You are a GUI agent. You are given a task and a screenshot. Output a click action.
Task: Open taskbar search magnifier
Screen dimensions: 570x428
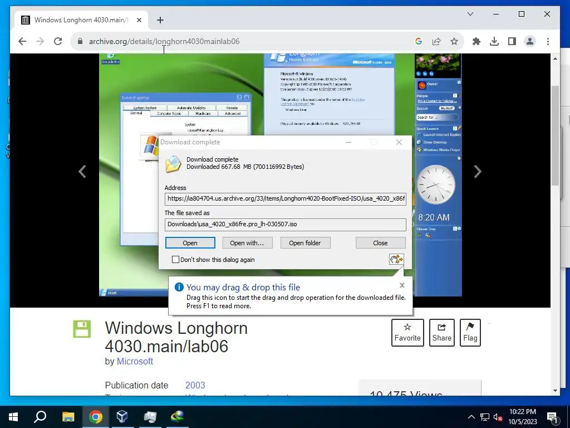pyautogui.click(x=40, y=417)
